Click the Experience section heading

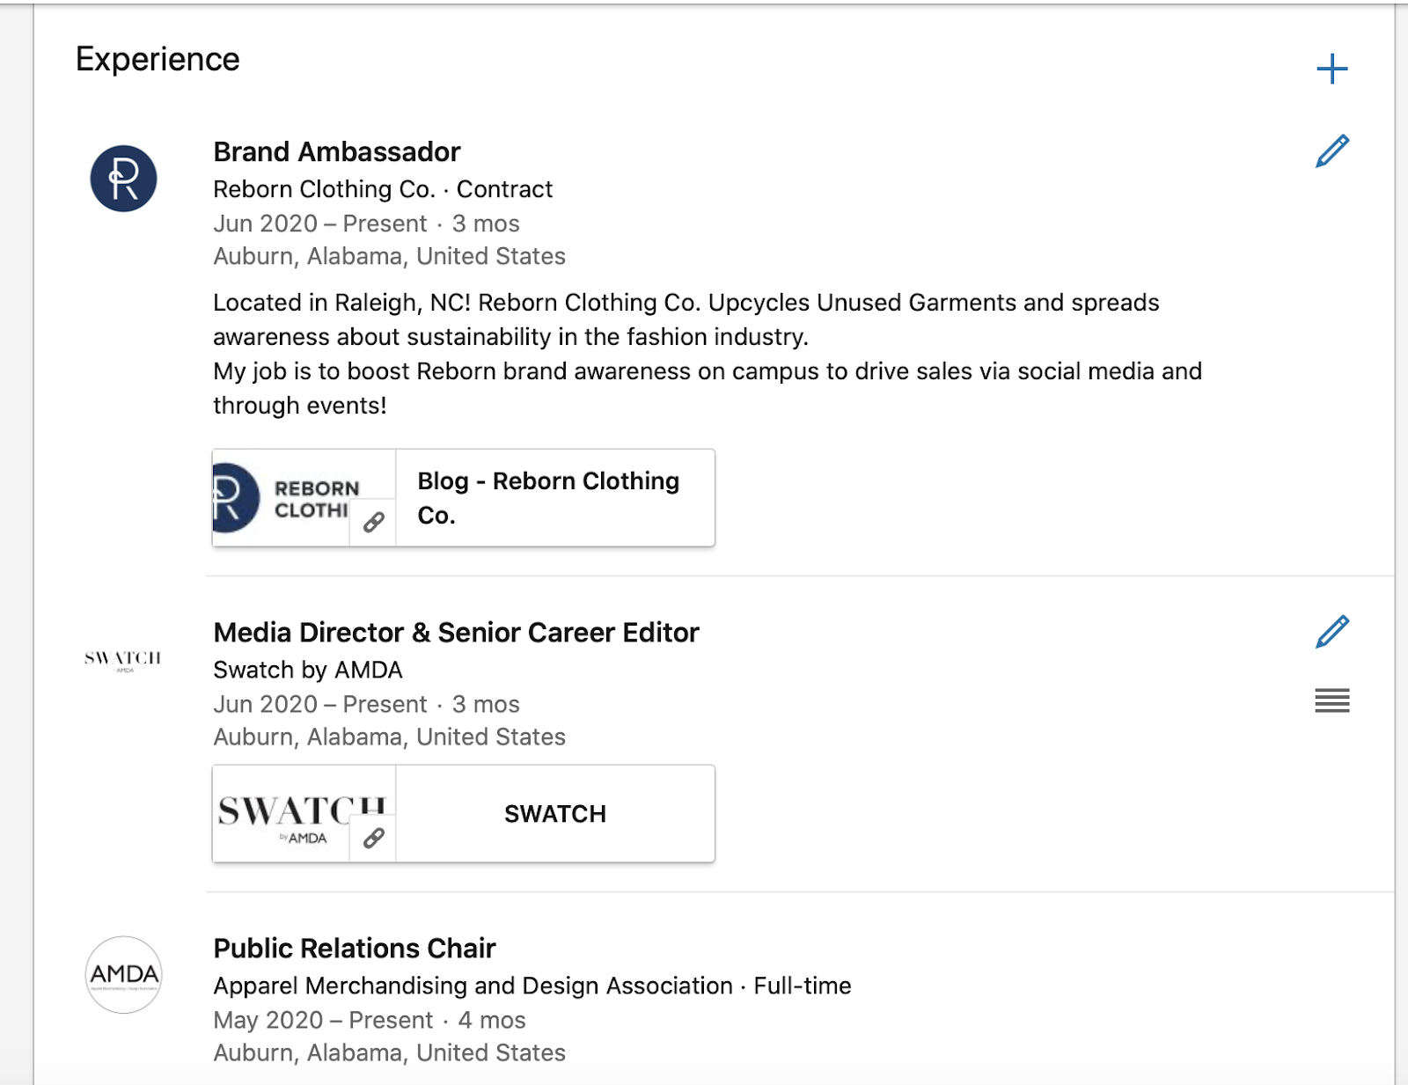click(x=158, y=59)
